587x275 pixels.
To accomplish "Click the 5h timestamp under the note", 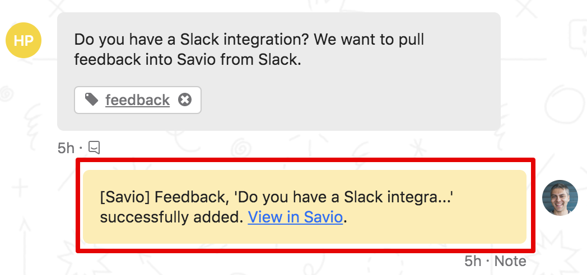I will 473,261.
